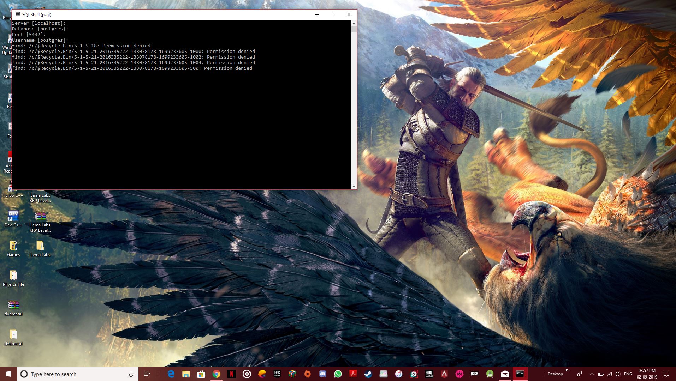Open the Dev-C++ desktop shortcut
The width and height of the screenshot is (676, 381).
[x=13, y=216]
